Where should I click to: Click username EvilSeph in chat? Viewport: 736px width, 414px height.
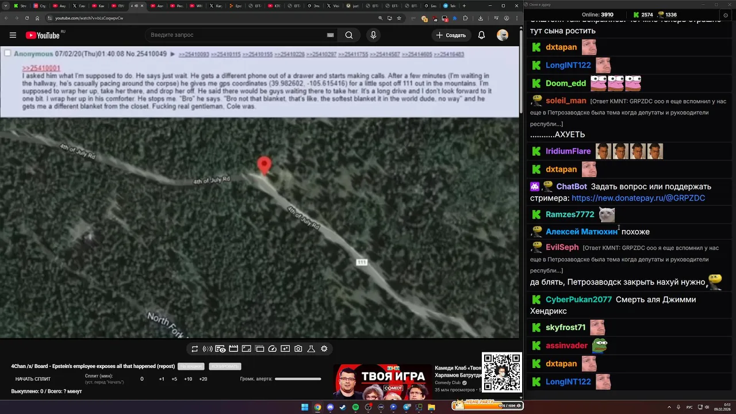coord(562,247)
